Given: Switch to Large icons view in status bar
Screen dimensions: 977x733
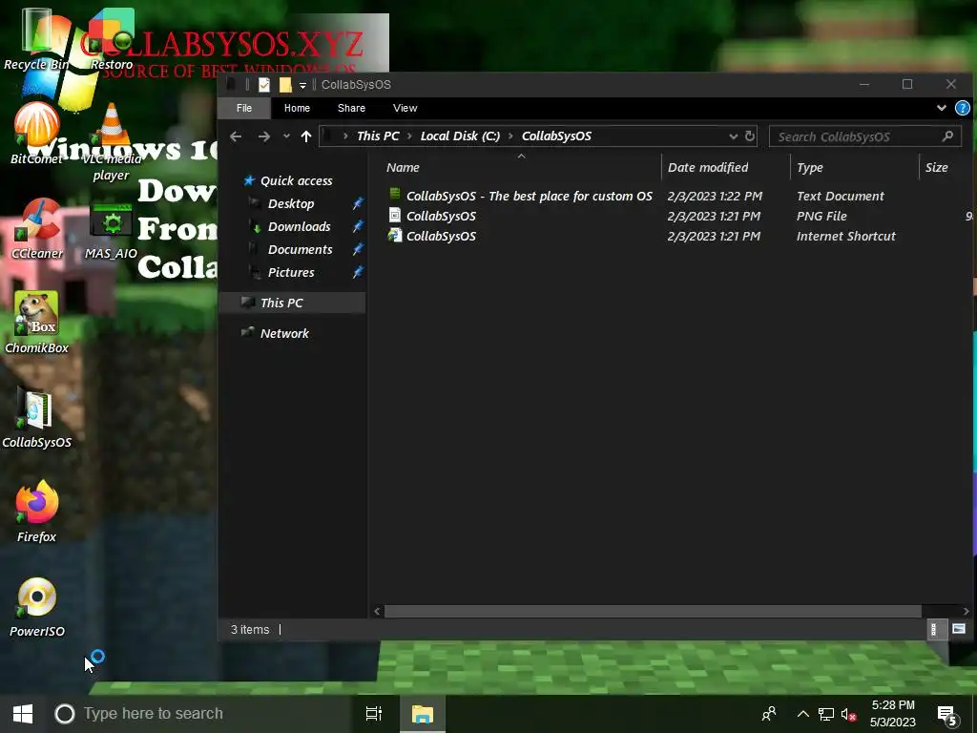Looking at the screenshot, I should coord(959,630).
